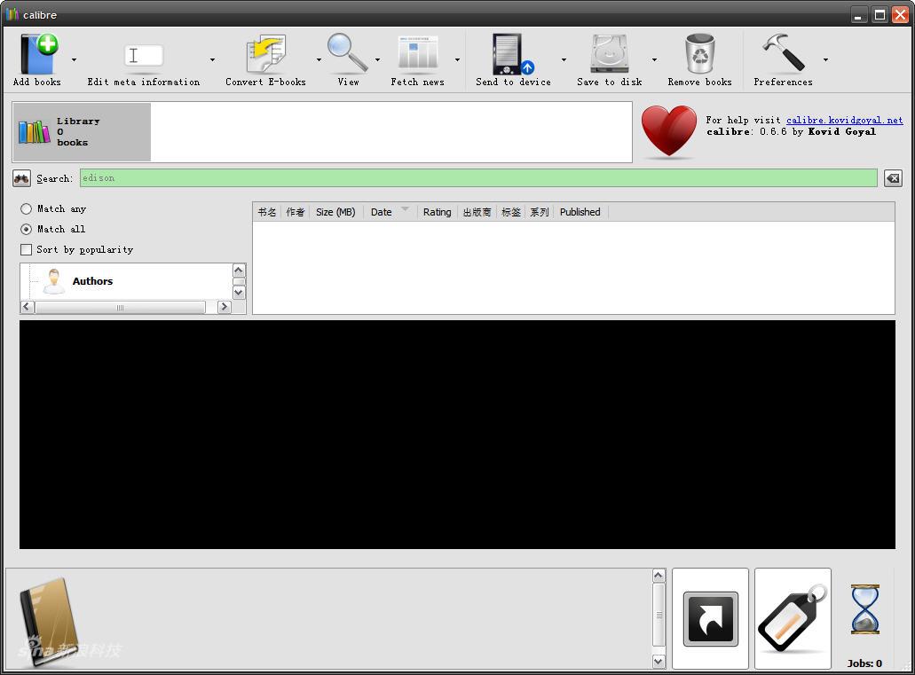This screenshot has height=675, width=915.
Task: Click into the green Search field
Action: point(477,178)
